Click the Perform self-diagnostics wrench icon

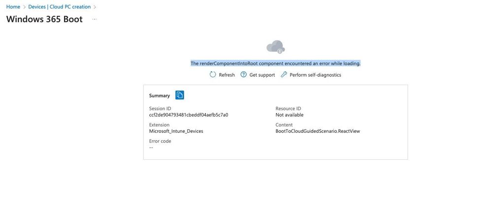pyautogui.click(x=284, y=75)
